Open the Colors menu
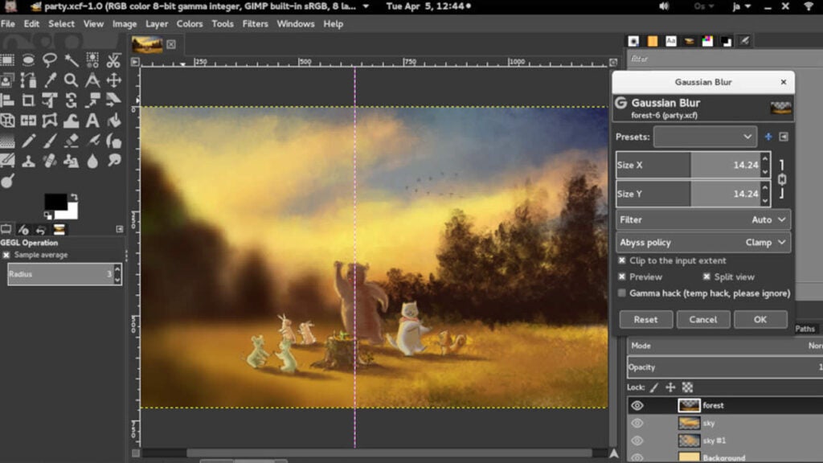This screenshot has width=823, height=463. pyautogui.click(x=190, y=23)
